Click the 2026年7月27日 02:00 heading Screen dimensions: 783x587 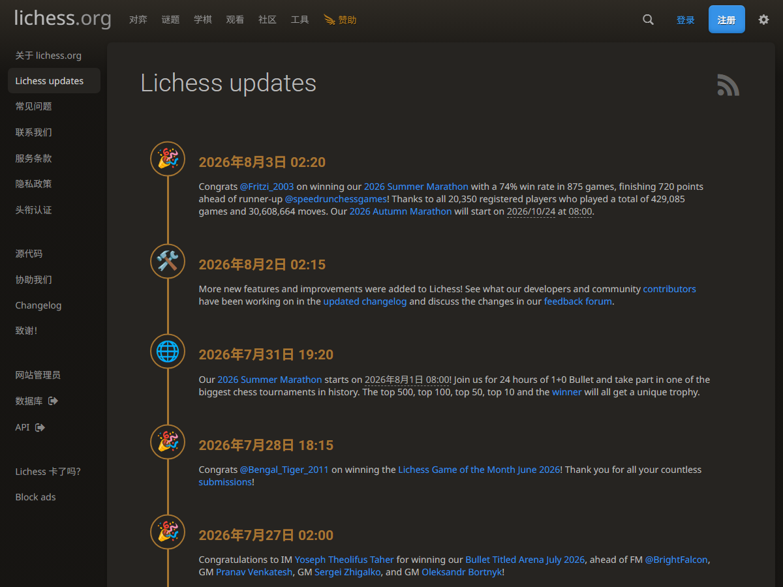tap(266, 535)
